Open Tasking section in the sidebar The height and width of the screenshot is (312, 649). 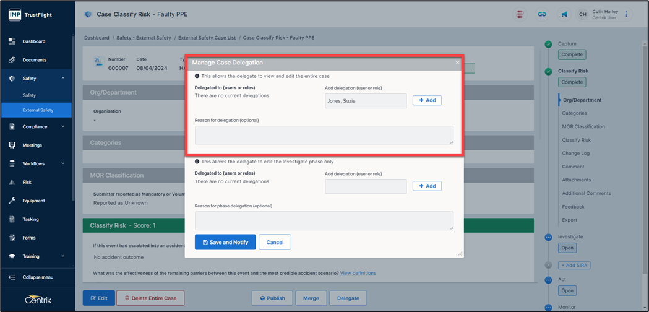30,219
